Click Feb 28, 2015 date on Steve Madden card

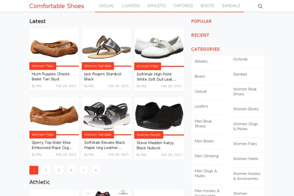171,154
